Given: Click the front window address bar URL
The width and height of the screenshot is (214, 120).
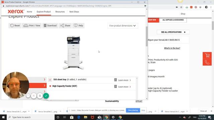Looking at the screenshot, I should click(59, 6).
